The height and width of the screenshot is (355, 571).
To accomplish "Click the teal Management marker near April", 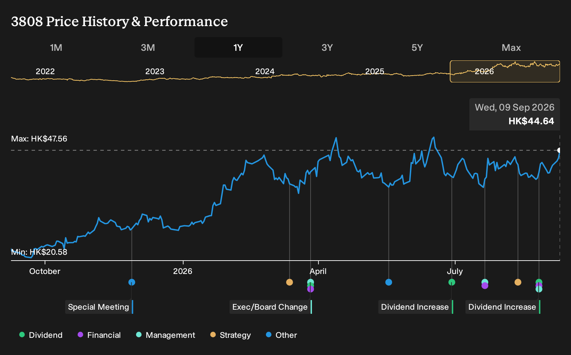I will 311,282.
